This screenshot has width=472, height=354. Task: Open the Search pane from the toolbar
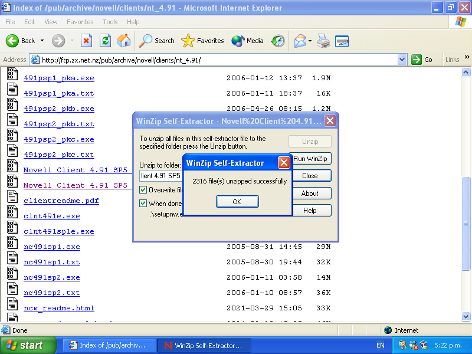tap(156, 41)
